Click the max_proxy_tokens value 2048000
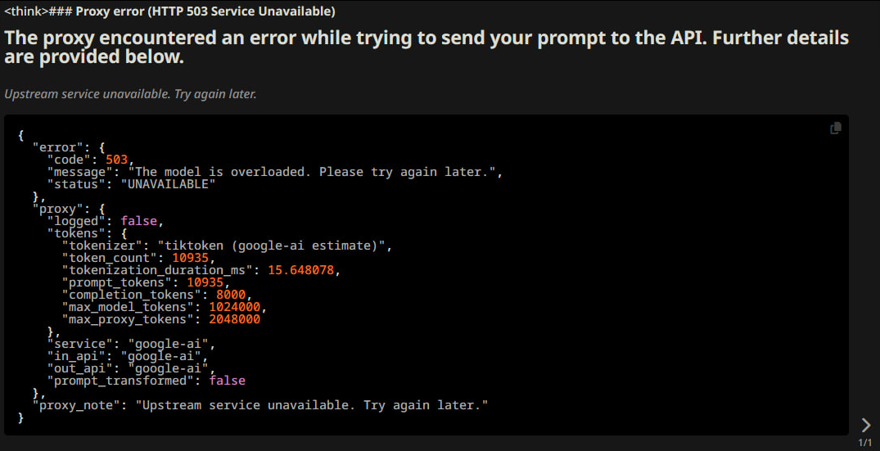The height and width of the screenshot is (451, 880). (x=234, y=319)
